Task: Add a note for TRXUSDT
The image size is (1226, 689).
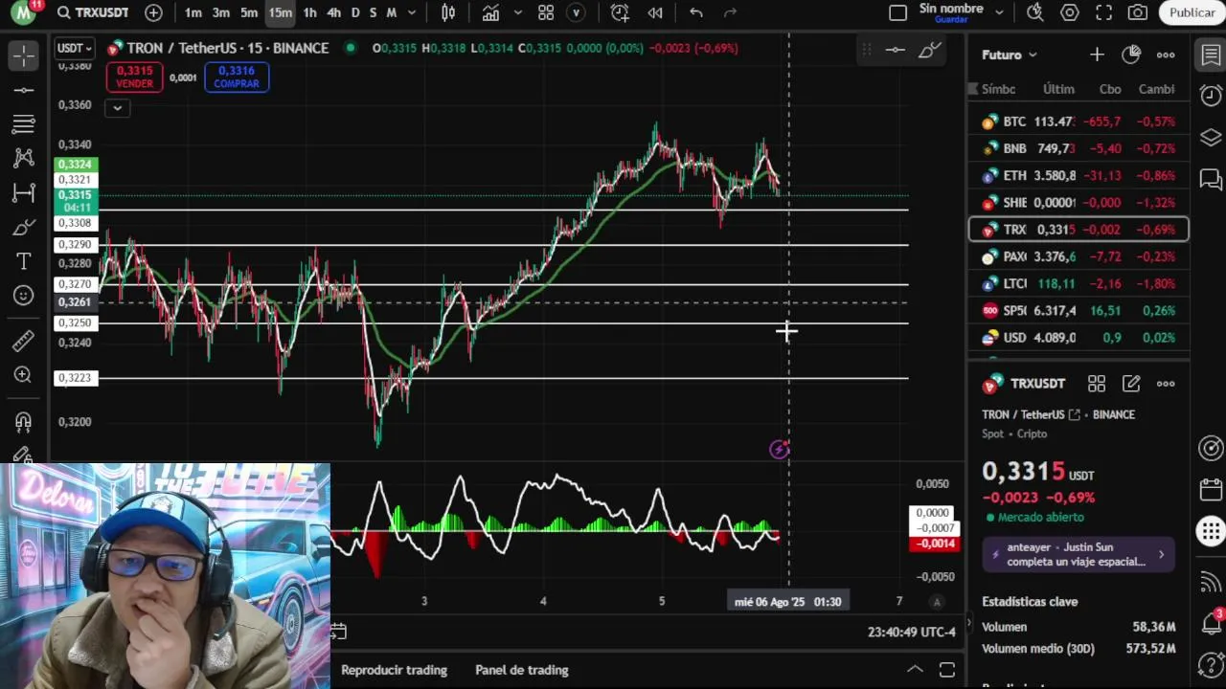Action: (1131, 384)
